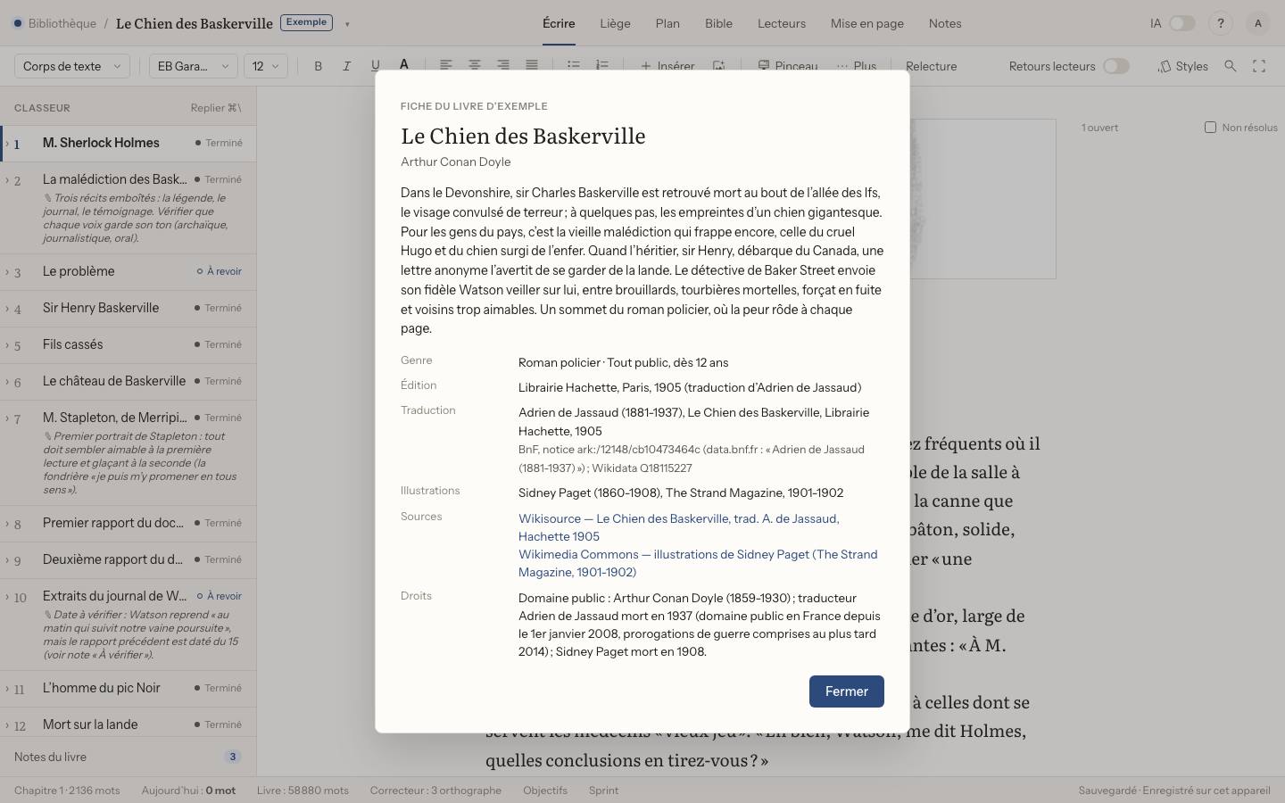Viewport: 1285px width, 803px height.
Task: Open the help question mark
Action: click(x=1221, y=23)
